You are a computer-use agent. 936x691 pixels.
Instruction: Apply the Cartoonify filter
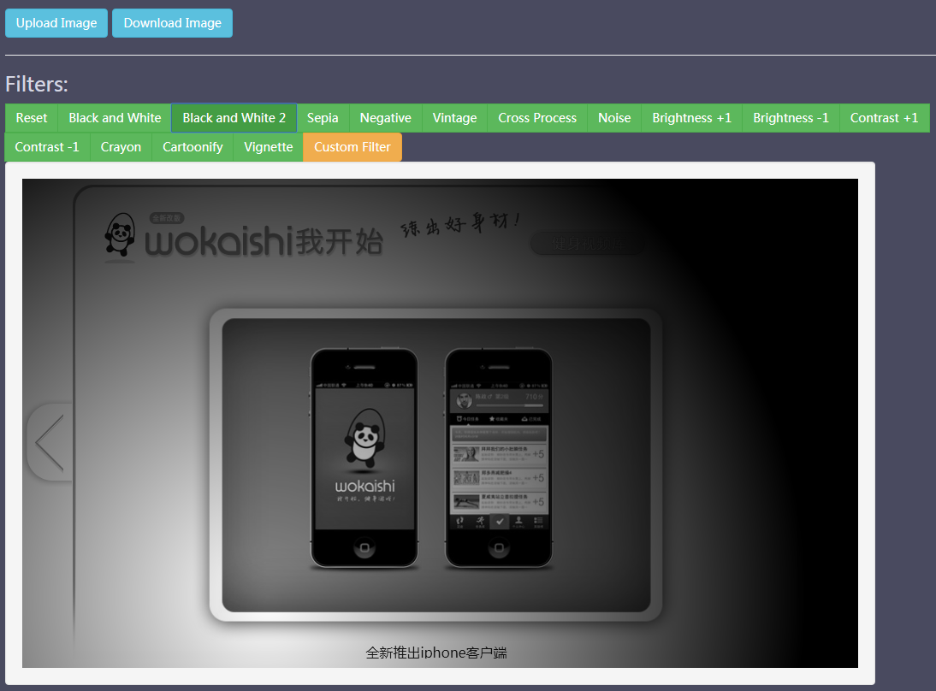(193, 147)
